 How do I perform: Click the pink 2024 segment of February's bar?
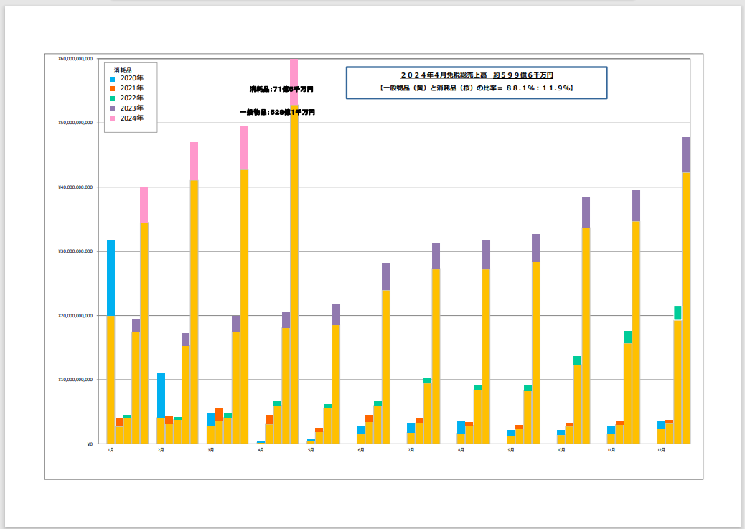point(194,161)
